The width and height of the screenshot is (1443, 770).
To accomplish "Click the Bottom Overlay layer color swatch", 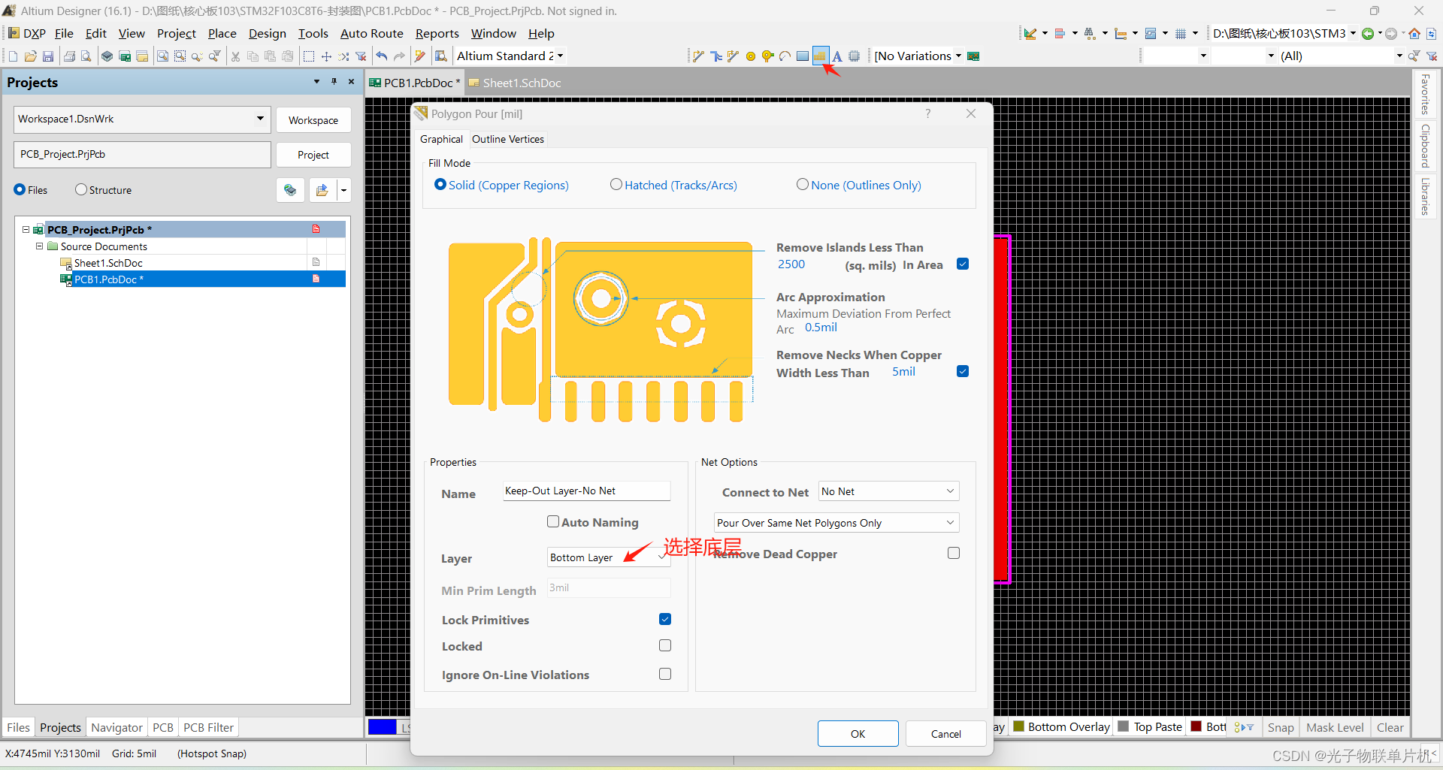I will point(1019,726).
